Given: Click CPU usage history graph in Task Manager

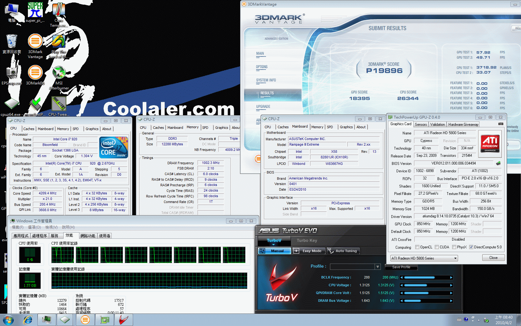Looking at the screenshot, I should (x=149, y=255).
